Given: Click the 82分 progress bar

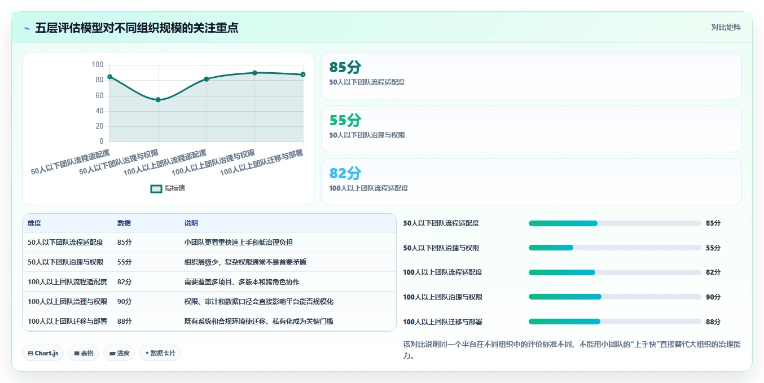Looking at the screenshot, I should [615, 272].
